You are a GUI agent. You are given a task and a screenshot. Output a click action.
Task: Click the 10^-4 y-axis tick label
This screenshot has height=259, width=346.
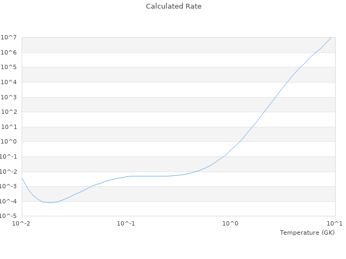pyautogui.click(x=10, y=201)
